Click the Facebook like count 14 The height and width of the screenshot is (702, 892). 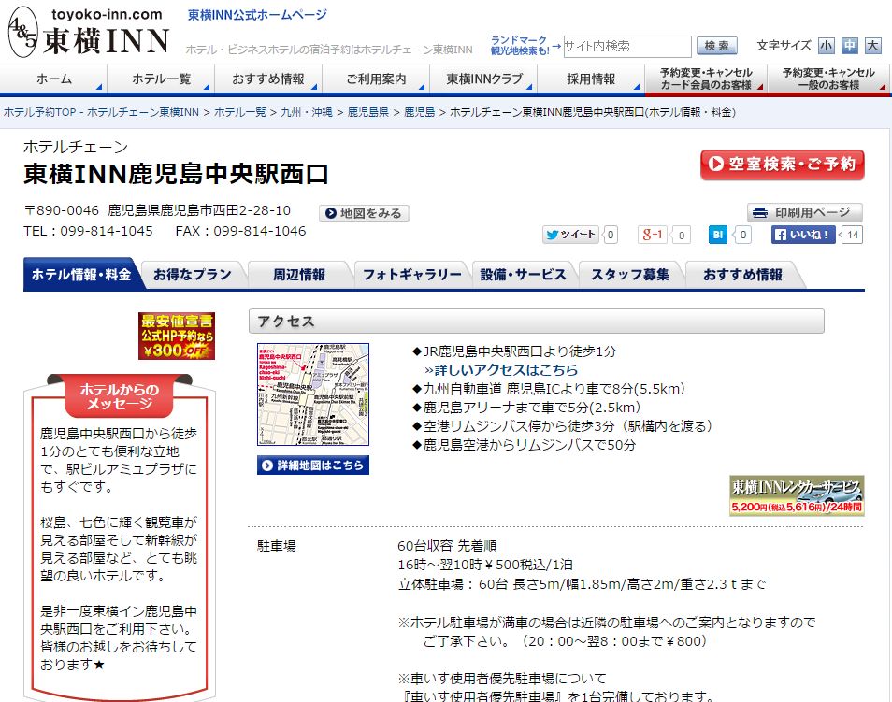click(852, 235)
